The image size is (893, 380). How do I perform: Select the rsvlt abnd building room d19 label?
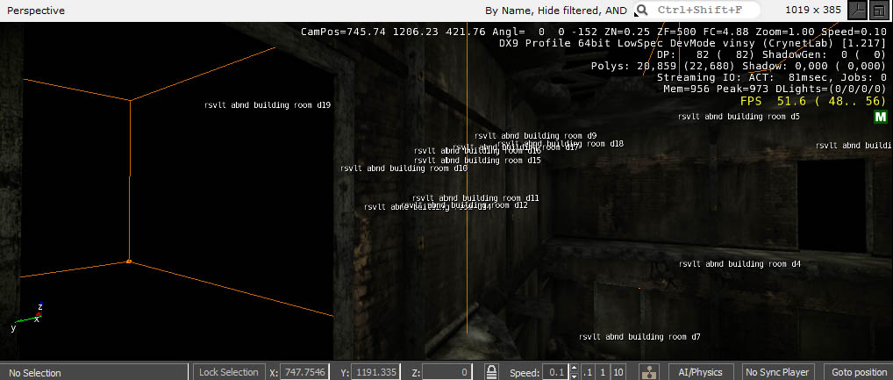(x=268, y=104)
